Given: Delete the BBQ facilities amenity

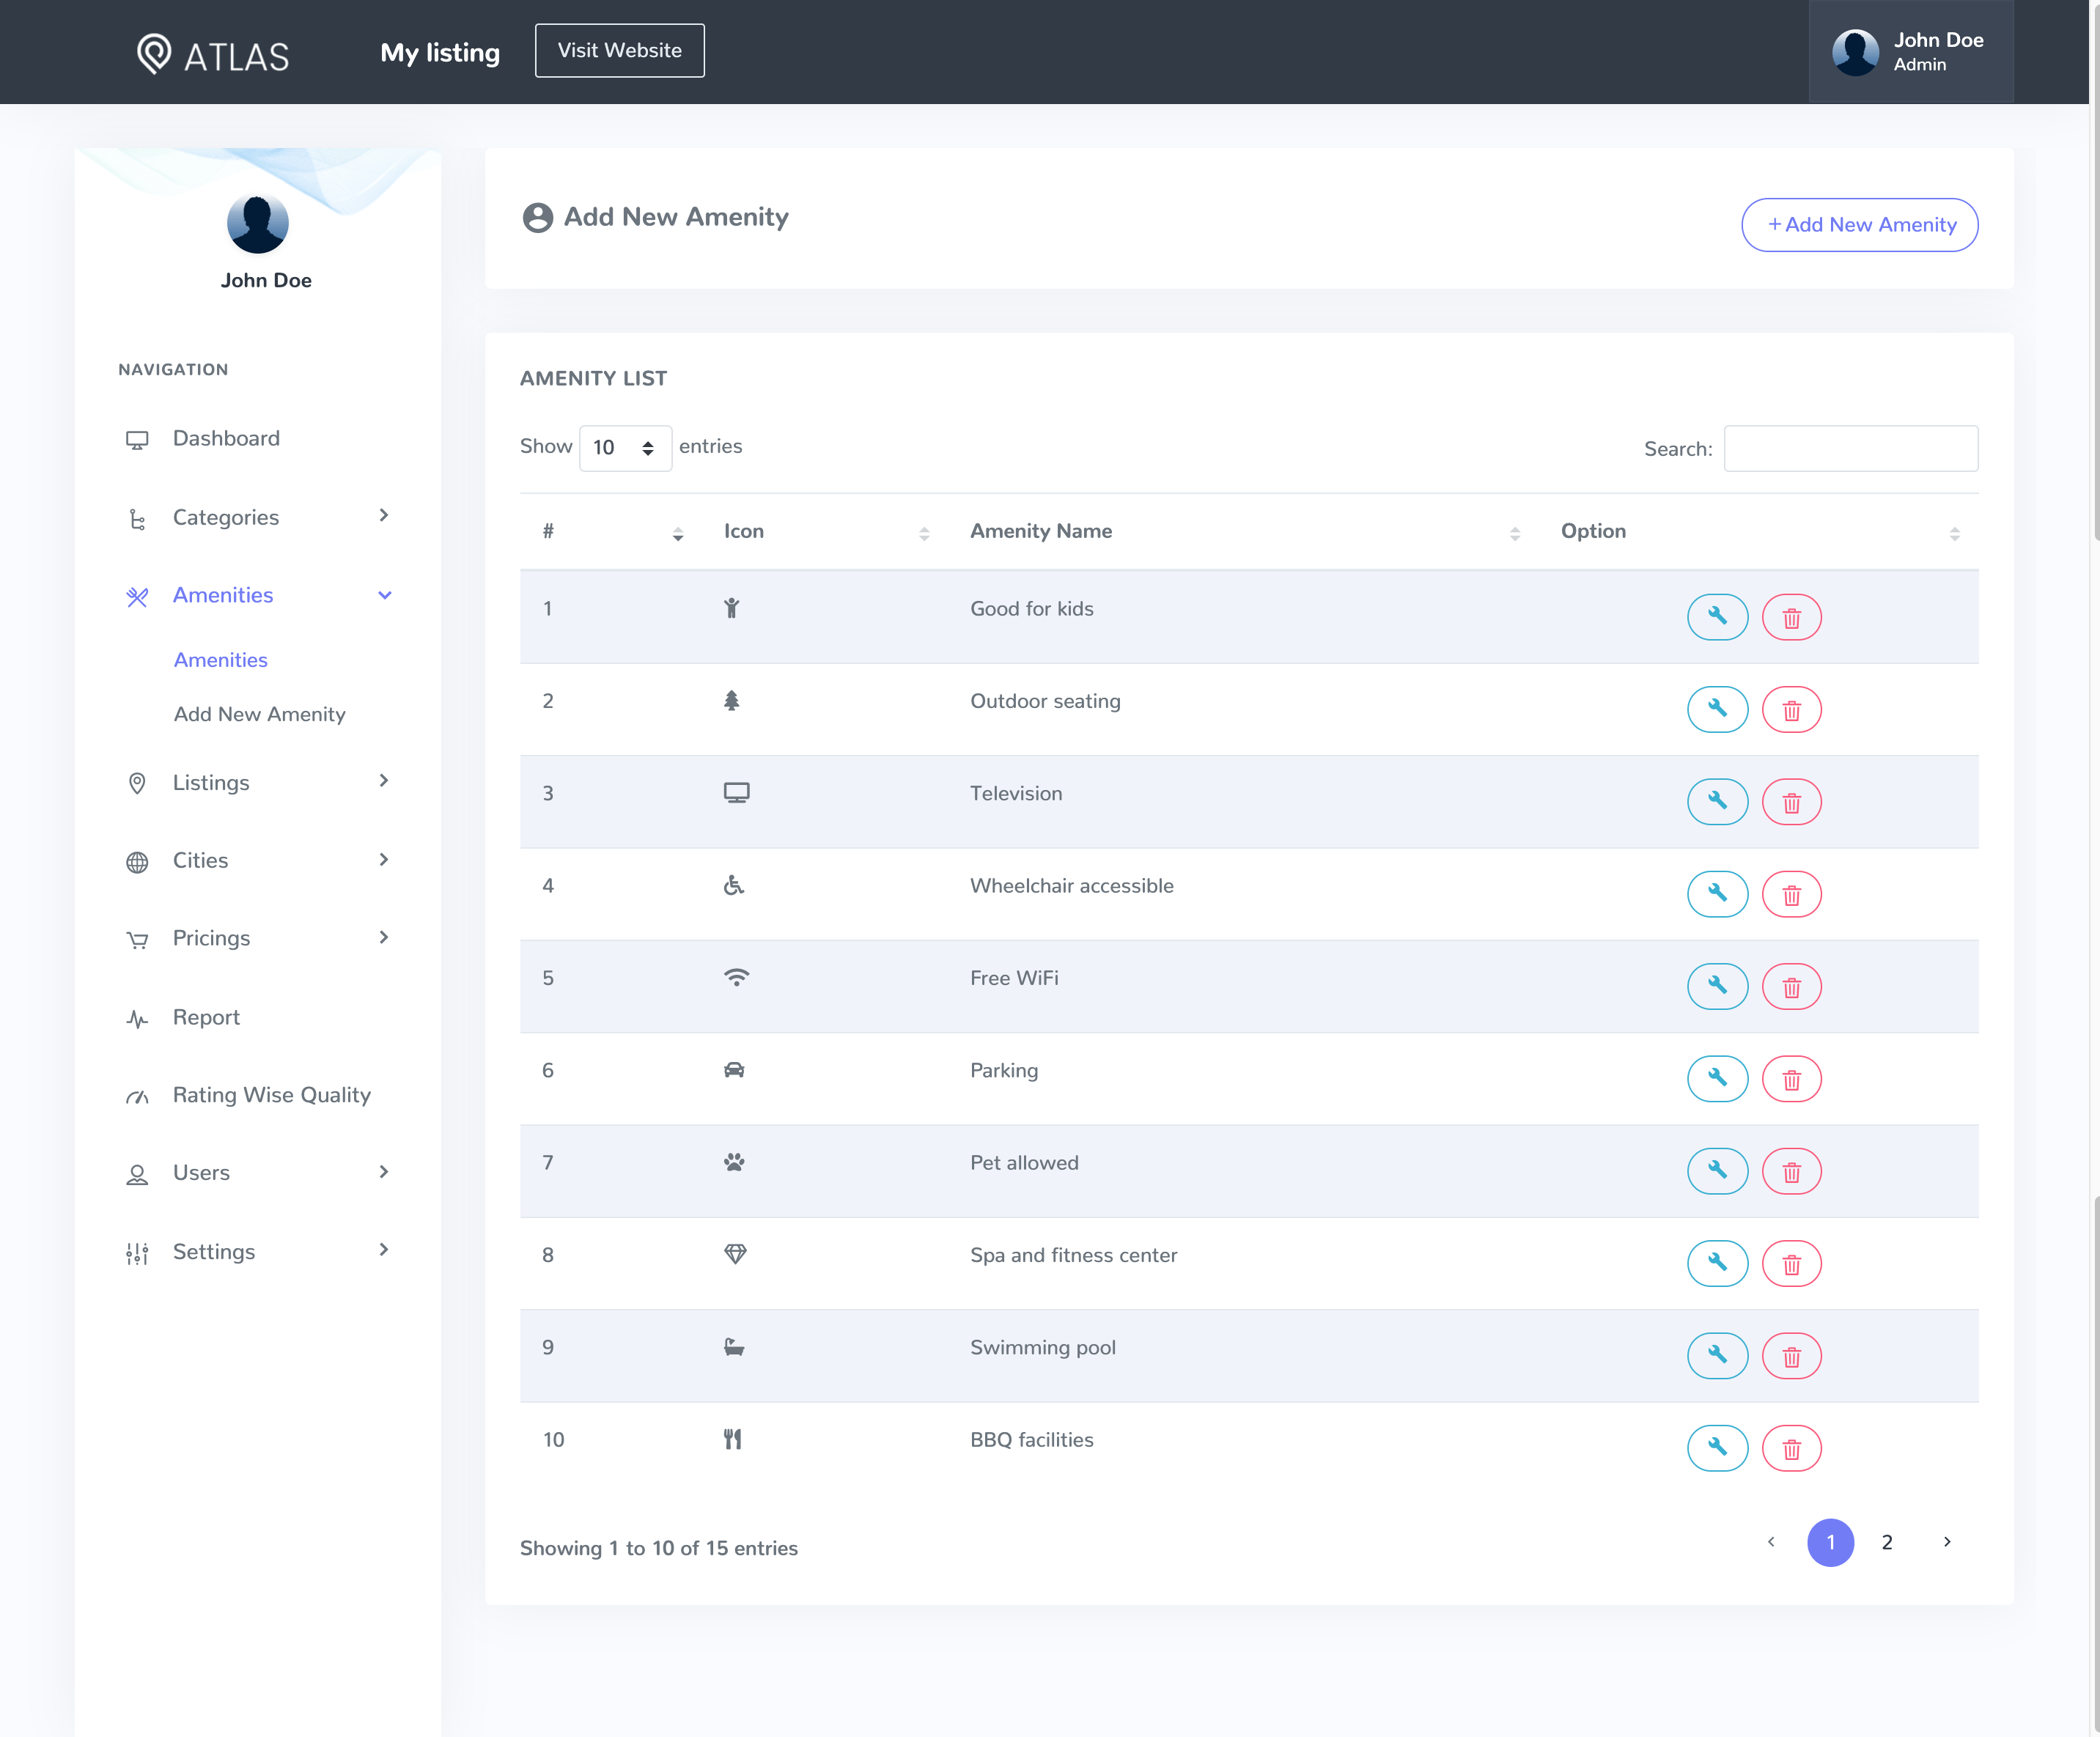Looking at the screenshot, I should (x=1791, y=1448).
